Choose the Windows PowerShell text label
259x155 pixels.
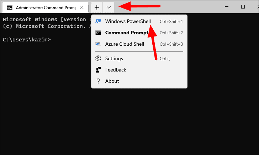pyautogui.click(x=128, y=21)
